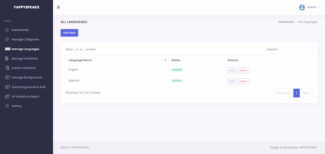The width and height of the screenshot is (325, 154).
Task: Open Dashboards from the sidebar menu
Action: (x=20, y=30)
